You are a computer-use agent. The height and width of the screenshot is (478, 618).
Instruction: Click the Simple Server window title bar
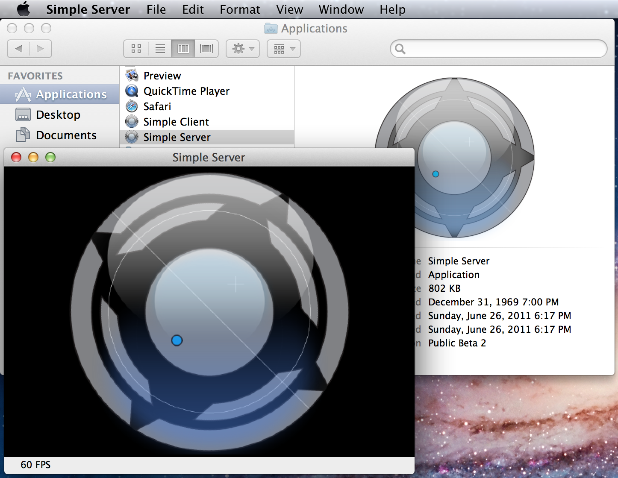[x=209, y=157]
